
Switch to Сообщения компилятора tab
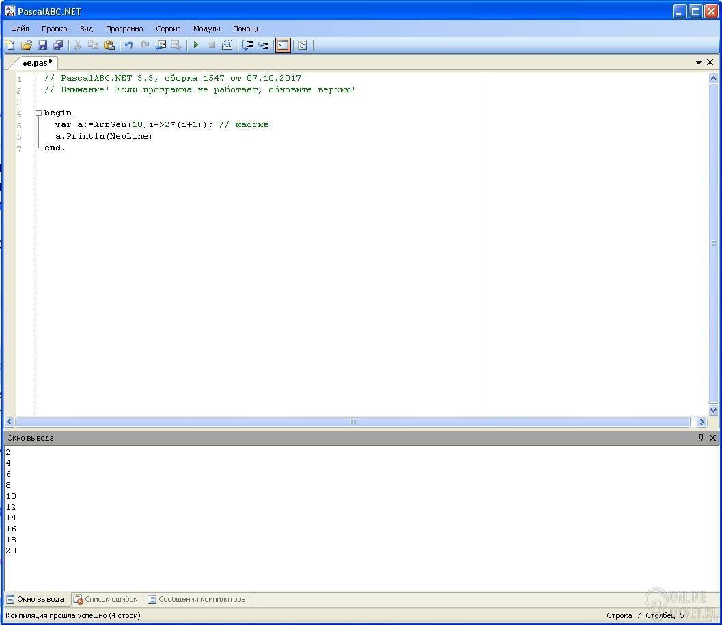[197, 599]
